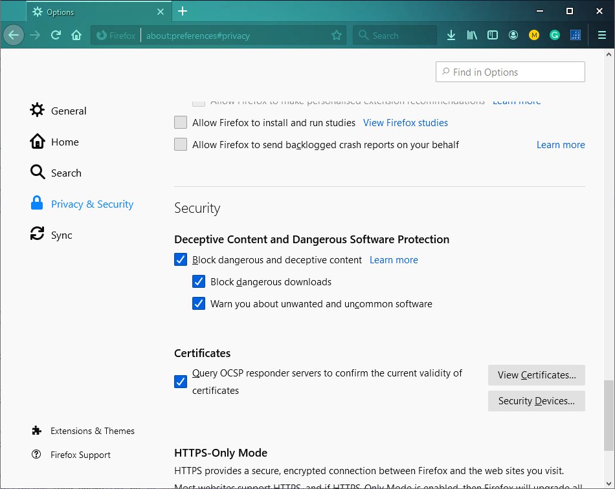Open Extensions & Themes
Viewport: 615px width, 489px height.
[83, 431]
